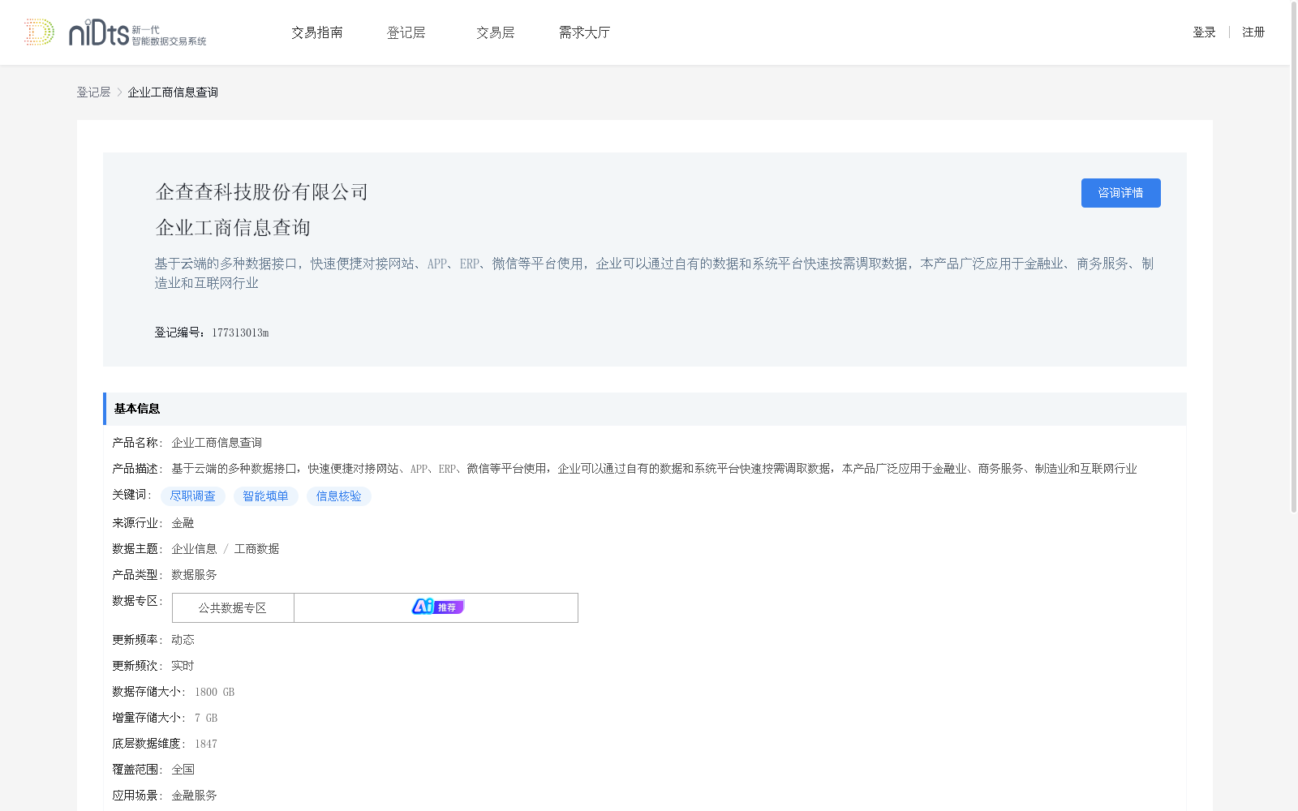Viewport: 1298px width, 811px height.
Task: Click the 动态 update rate value
Action: (x=183, y=640)
